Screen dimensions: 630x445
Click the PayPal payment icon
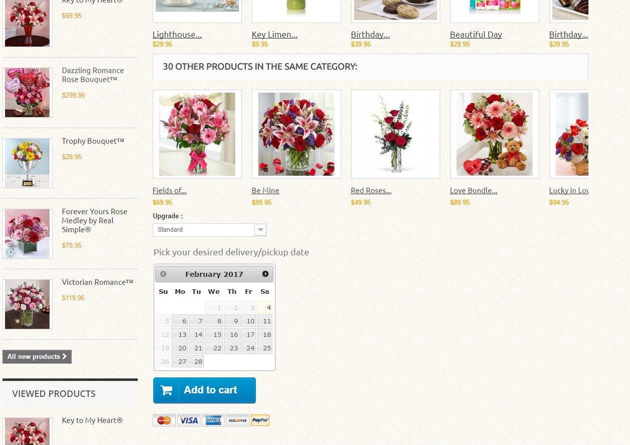pyautogui.click(x=260, y=420)
